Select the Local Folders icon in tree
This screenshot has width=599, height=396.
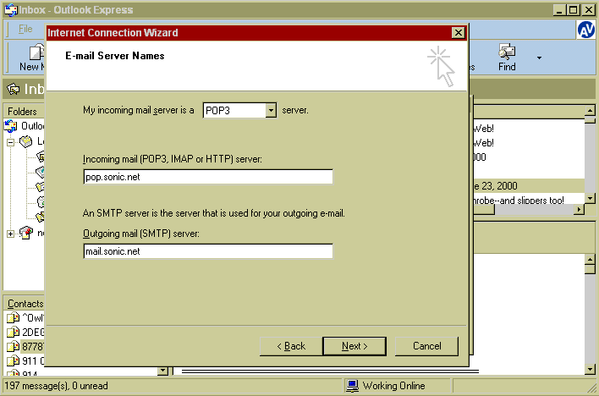tap(25, 141)
